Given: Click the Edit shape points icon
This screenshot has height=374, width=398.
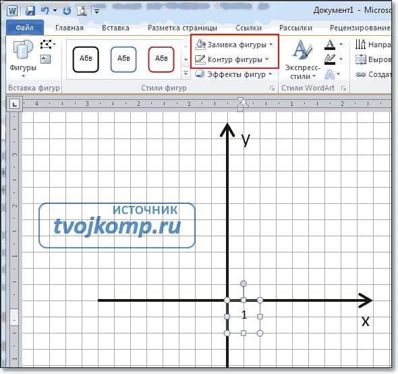Looking at the screenshot, I should coord(46,45).
